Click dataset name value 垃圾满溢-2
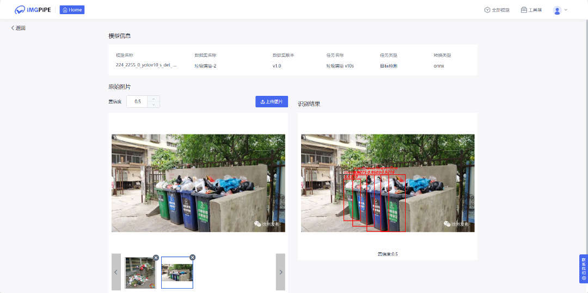Image resolution: width=588 pixels, height=293 pixels. tap(205, 66)
